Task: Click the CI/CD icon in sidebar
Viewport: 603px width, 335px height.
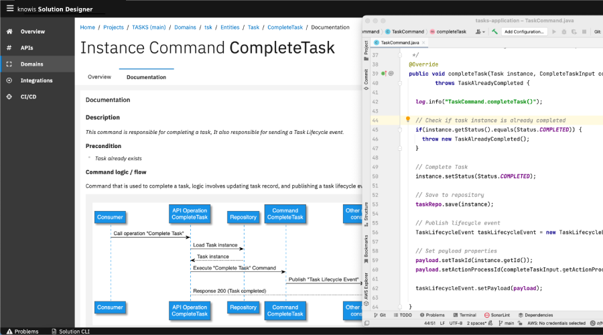Action: pyautogui.click(x=9, y=96)
